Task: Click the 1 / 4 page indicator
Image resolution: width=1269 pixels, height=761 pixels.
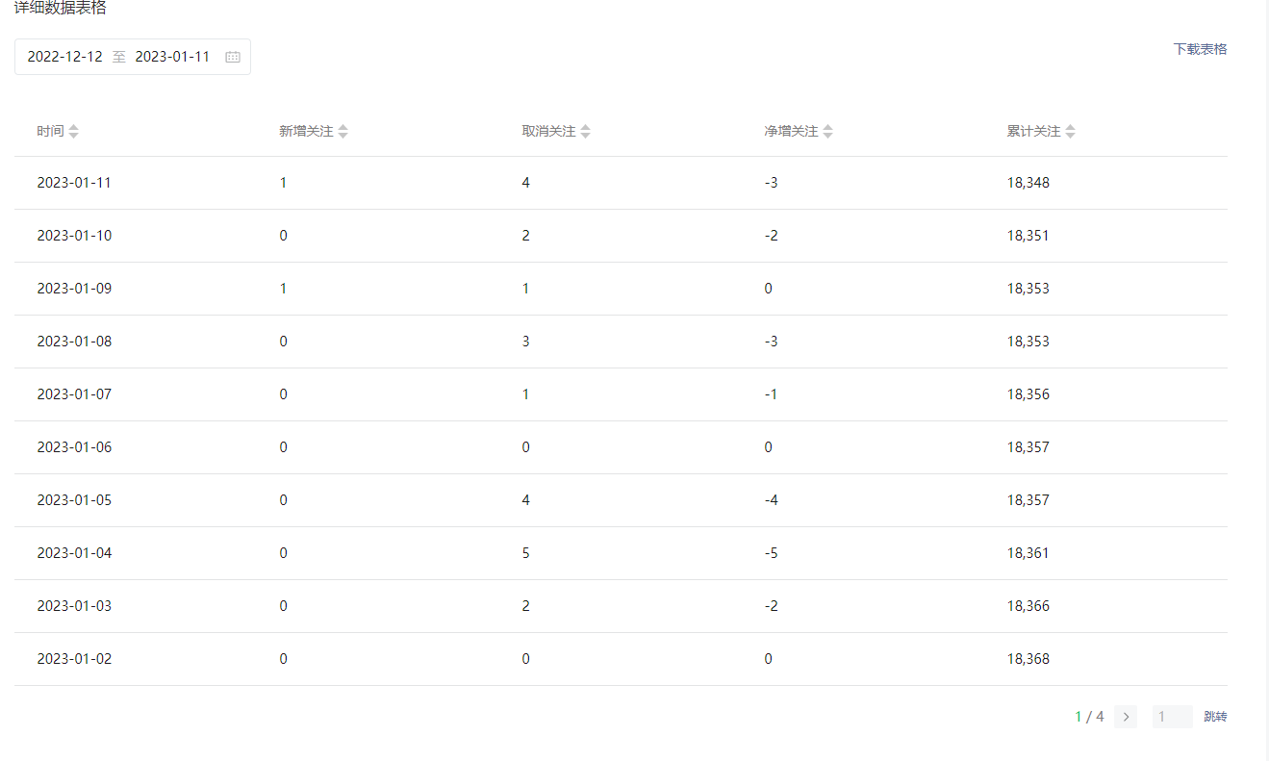Action: (x=1089, y=717)
